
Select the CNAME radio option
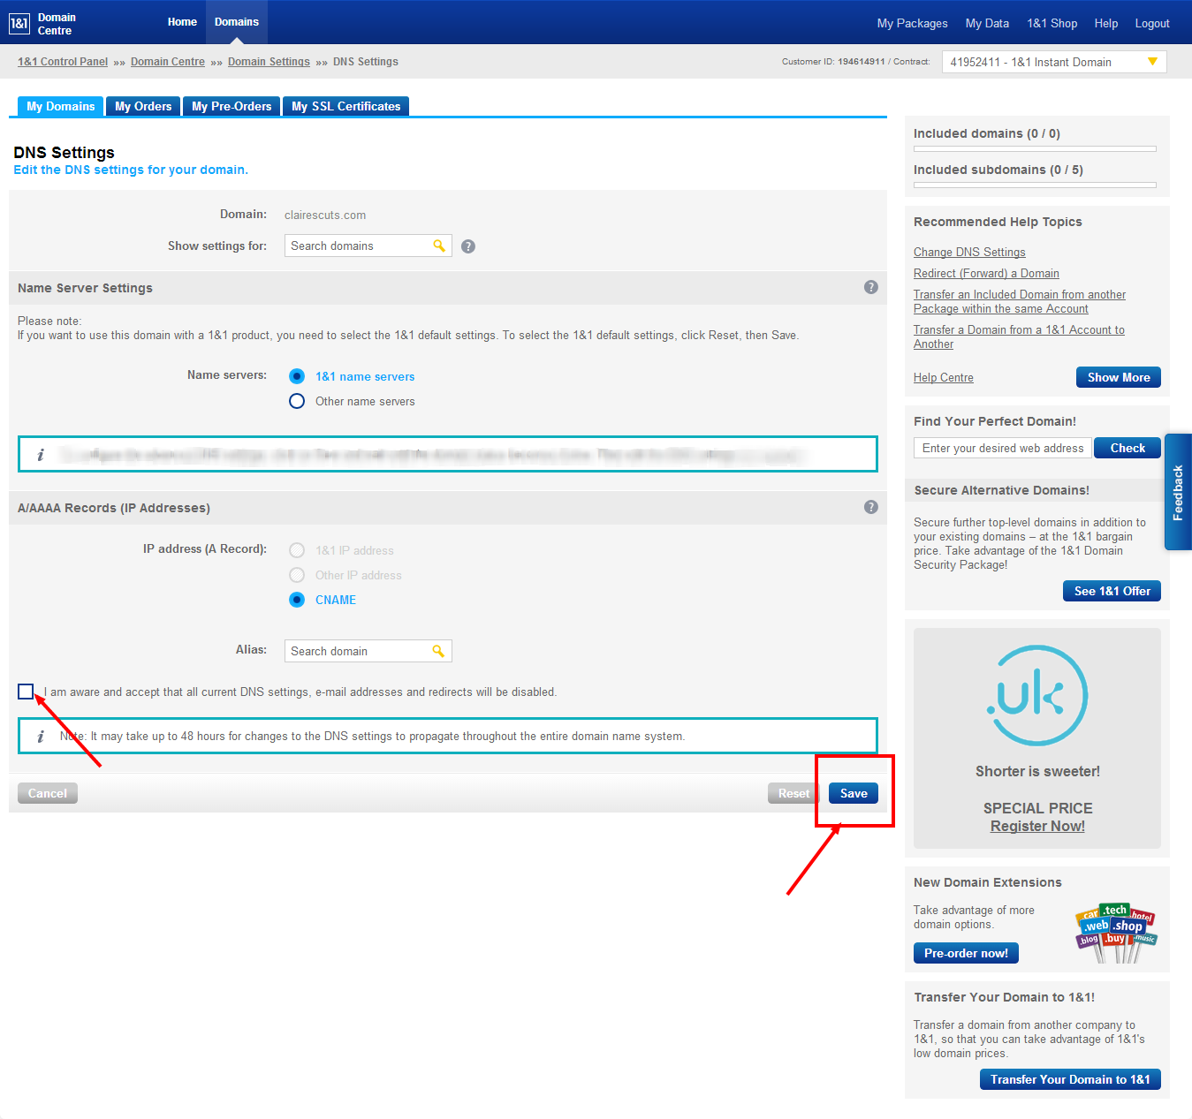pyautogui.click(x=297, y=600)
